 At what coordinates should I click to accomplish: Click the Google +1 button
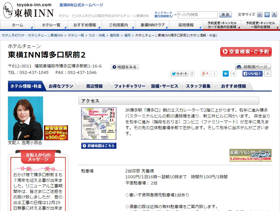click(x=206, y=74)
